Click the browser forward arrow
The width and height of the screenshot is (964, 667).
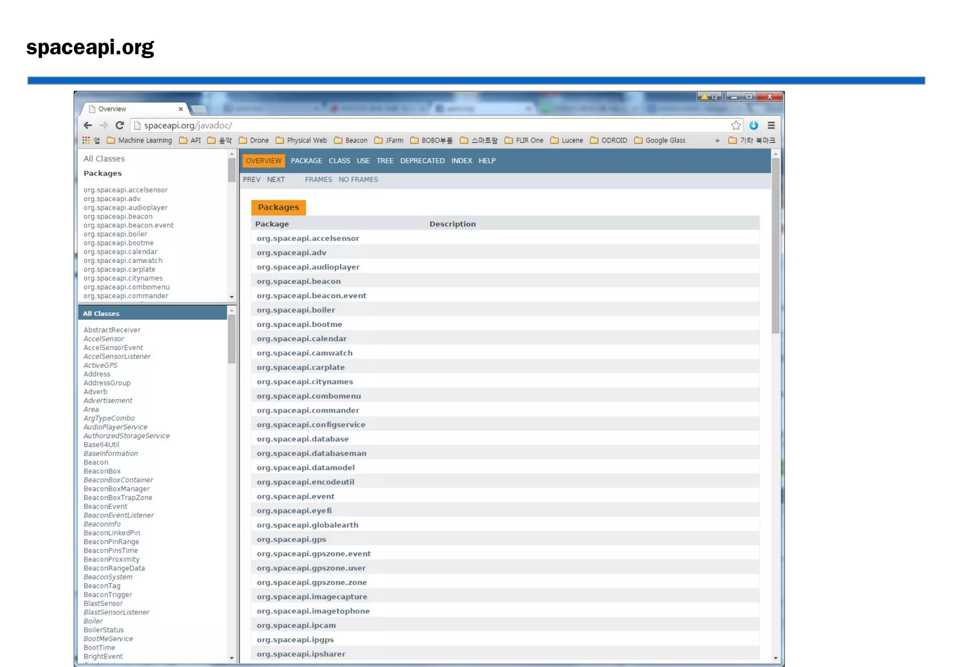(104, 126)
